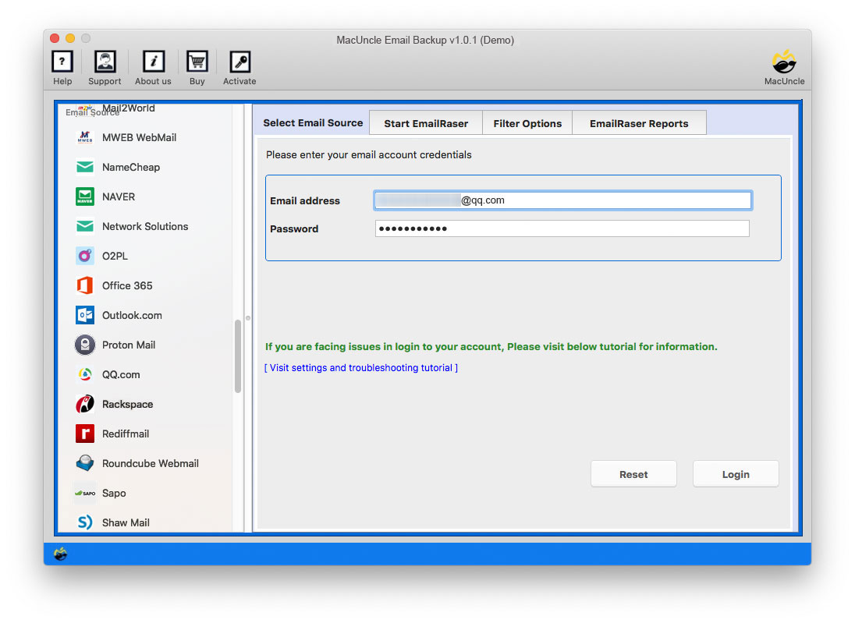Select QQ.com as email source
This screenshot has width=855, height=623.
pos(122,374)
